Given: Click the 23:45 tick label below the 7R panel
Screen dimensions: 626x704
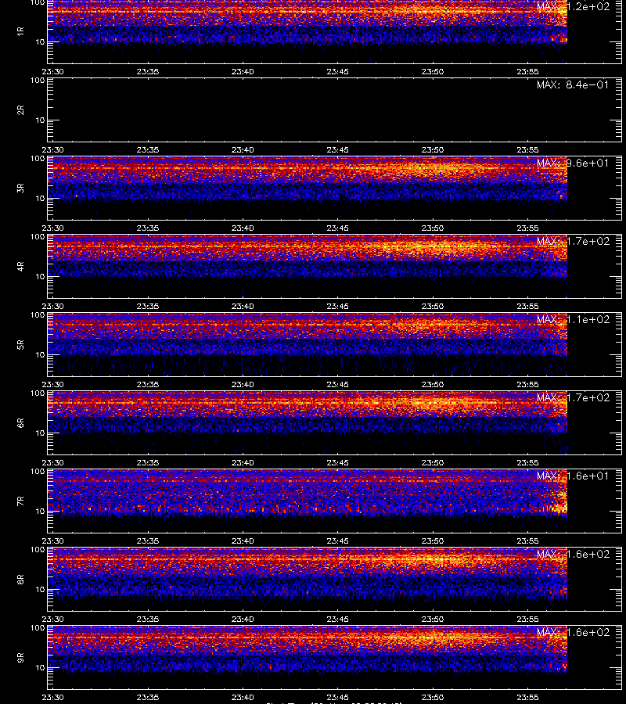Looking at the screenshot, I should (337, 541).
